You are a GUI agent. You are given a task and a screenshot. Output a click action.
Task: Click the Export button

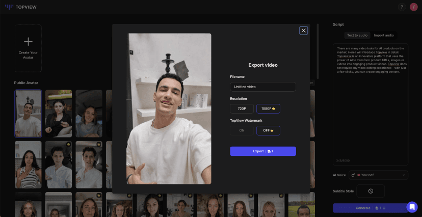click(x=263, y=151)
